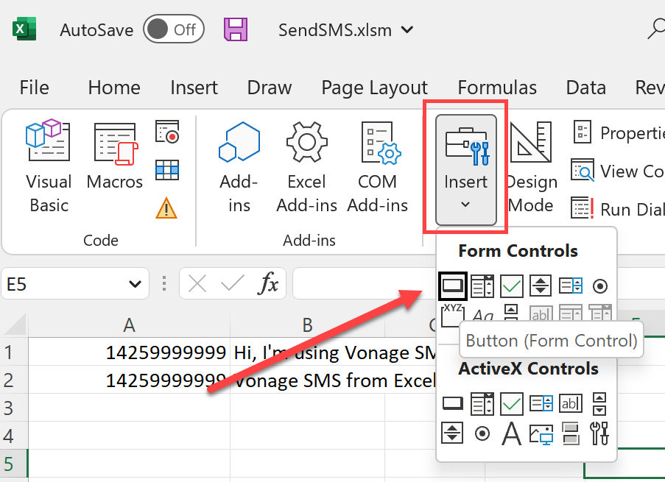Select ActiveX Command Button
Screen dimensions: 665x482
452,403
